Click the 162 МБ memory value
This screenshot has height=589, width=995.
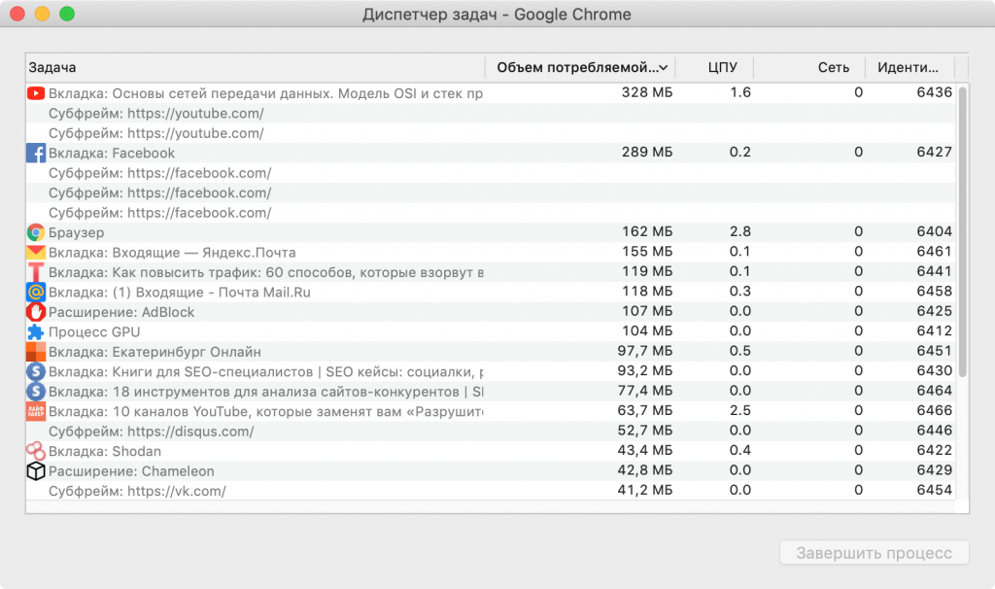646,231
